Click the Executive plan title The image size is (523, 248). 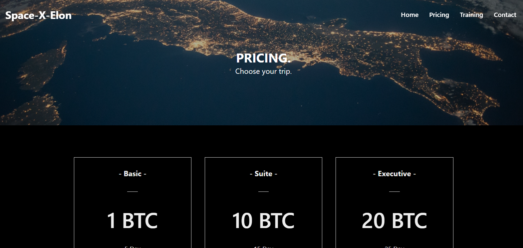pyautogui.click(x=394, y=173)
